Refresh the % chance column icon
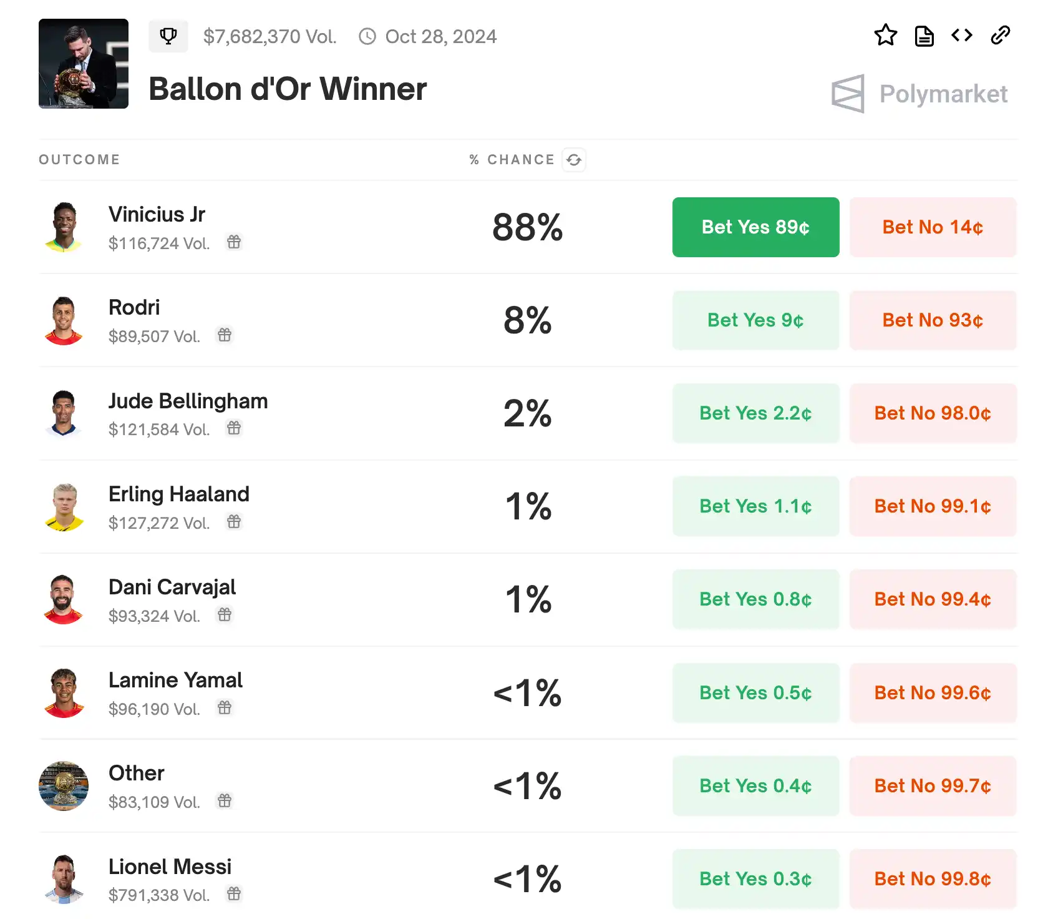 (574, 160)
